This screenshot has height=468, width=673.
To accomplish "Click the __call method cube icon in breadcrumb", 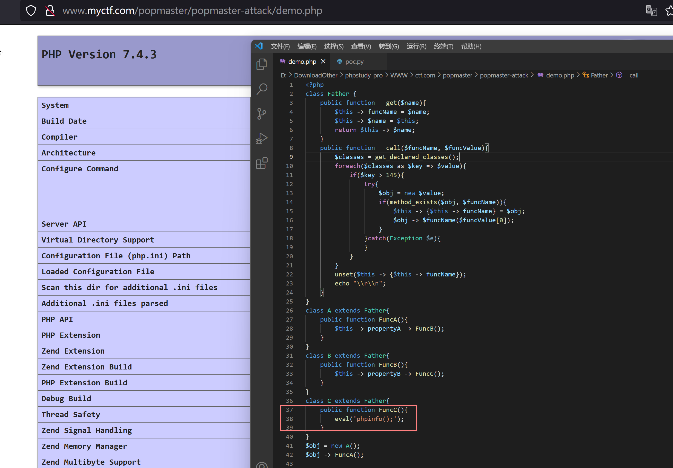I will coord(619,75).
